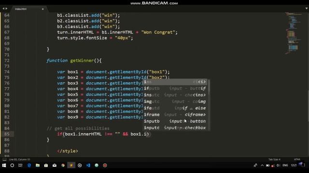Pick the 'input - button' autocomplete suggestion
Image resolution: width=309 pixels, height=173 pixels.
(175, 121)
